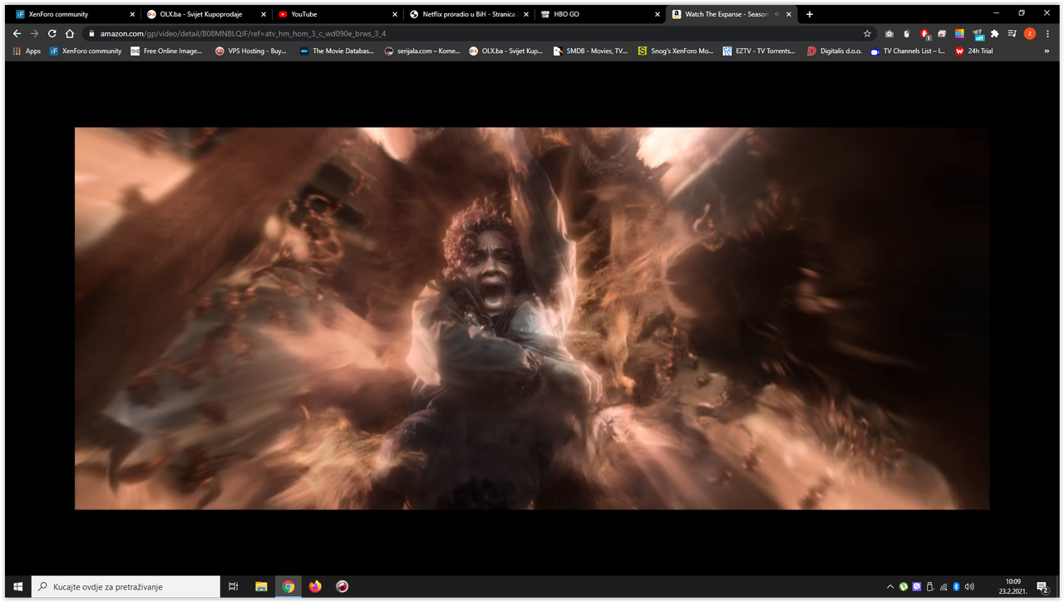Close the XenForo community tab
The height and width of the screenshot is (602, 1064).
point(132,14)
